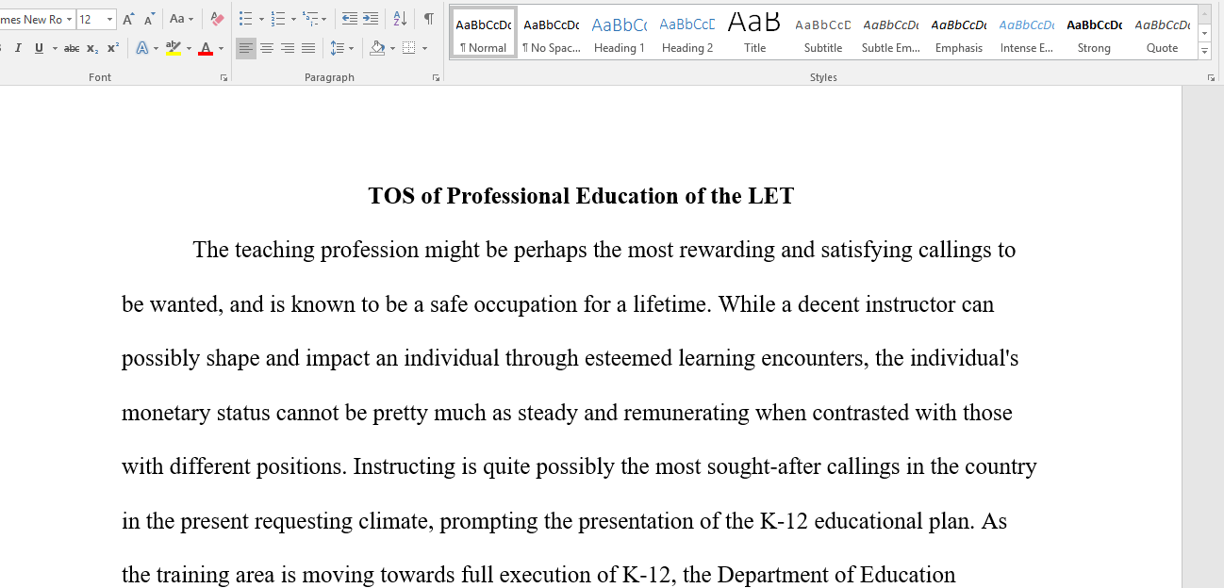Screen dimensions: 1224x588
Task: Toggle underline formatting
Action: (x=39, y=48)
